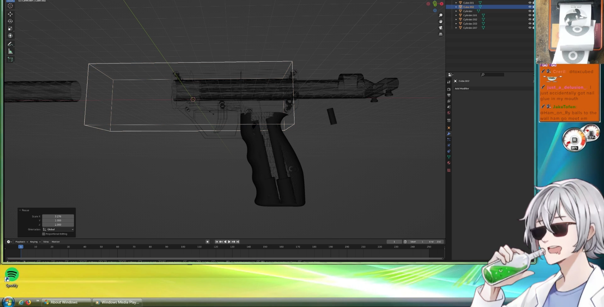
Task: Enable the Proportional Editing checkbox
Action: (44, 234)
